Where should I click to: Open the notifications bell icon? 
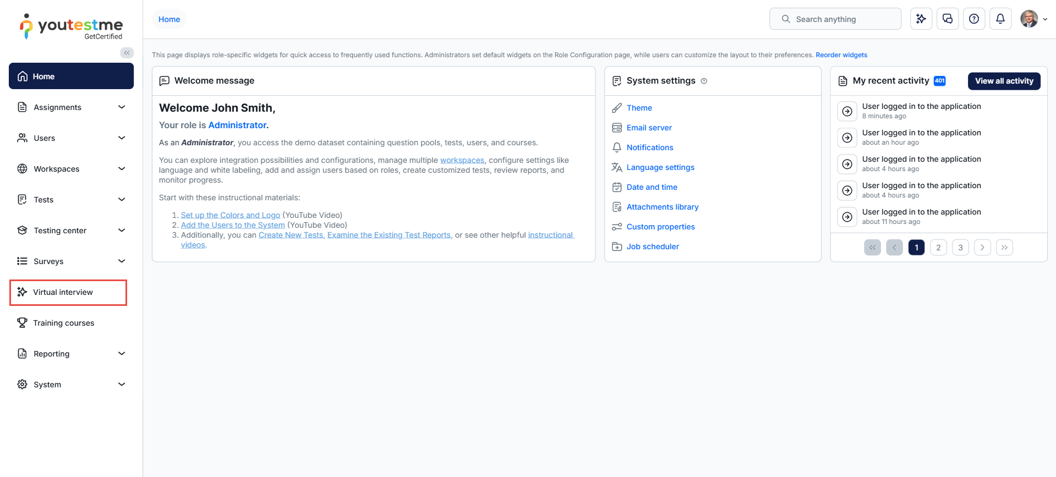point(1000,19)
